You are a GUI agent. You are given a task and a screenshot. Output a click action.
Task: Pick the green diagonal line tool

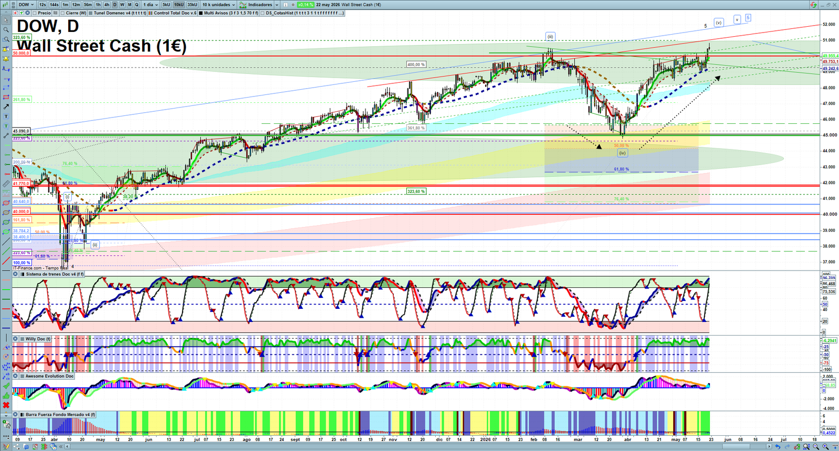click(6, 251)
